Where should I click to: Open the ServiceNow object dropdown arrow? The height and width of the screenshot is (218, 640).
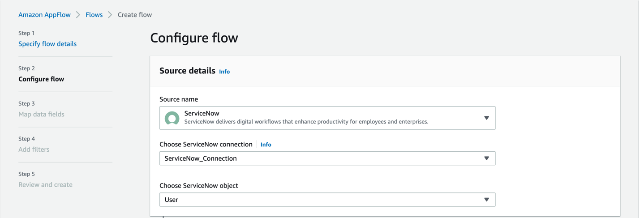(486, 200)
